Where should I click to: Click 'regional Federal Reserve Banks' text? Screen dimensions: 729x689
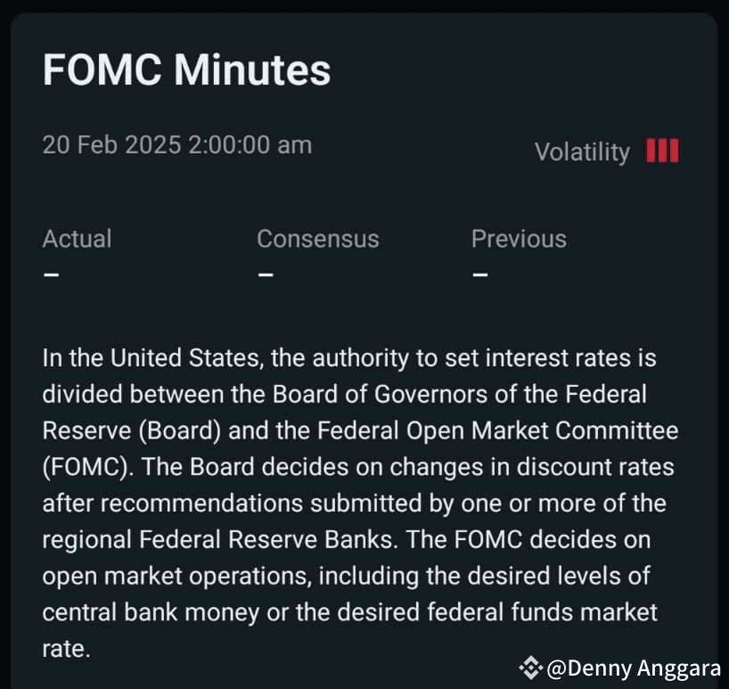pos(220,540)
